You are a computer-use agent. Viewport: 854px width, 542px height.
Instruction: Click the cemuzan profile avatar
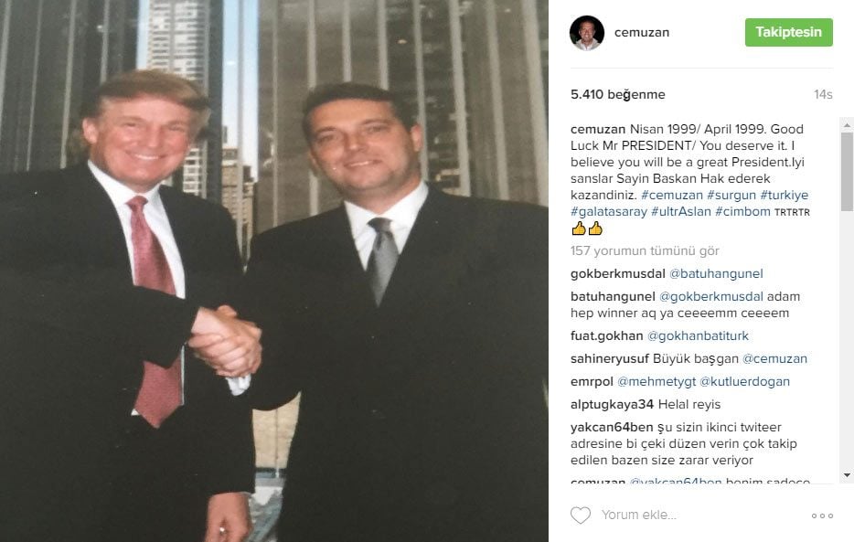pos(587,33)
